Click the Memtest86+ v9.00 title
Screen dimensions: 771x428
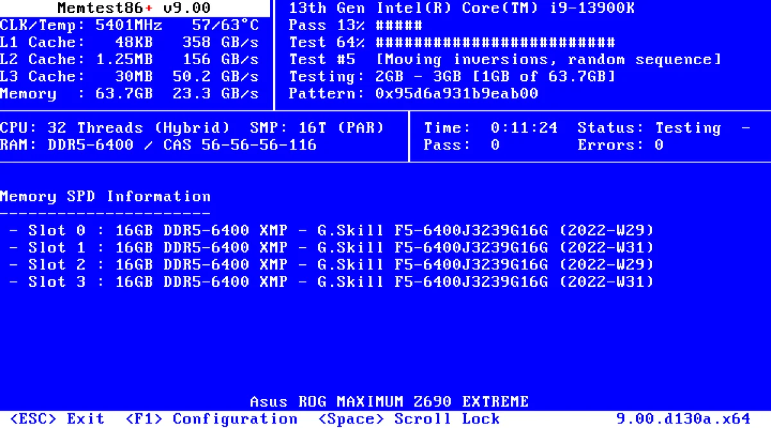[x=134, y=8]
